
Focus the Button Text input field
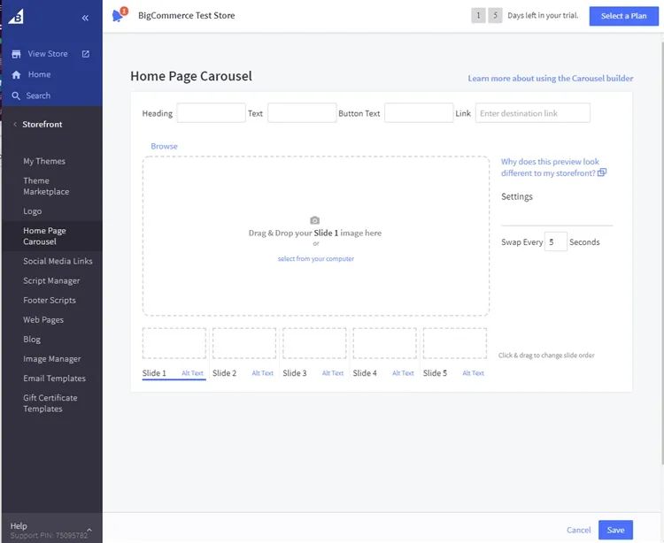click(419, 113)
